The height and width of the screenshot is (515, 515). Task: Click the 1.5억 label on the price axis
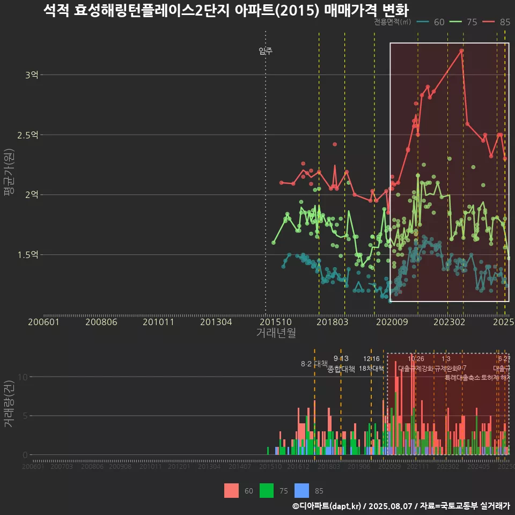point(28,254)
